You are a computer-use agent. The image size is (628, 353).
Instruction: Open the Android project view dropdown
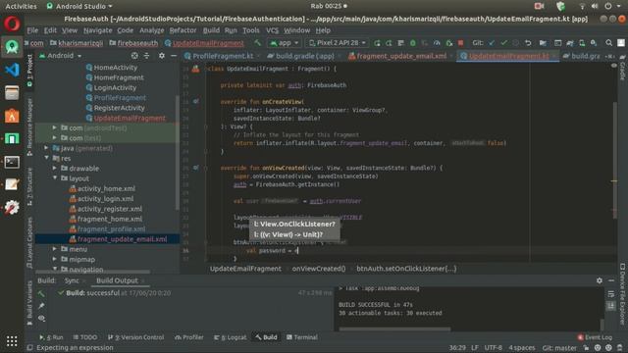click(x=61, y=56)
